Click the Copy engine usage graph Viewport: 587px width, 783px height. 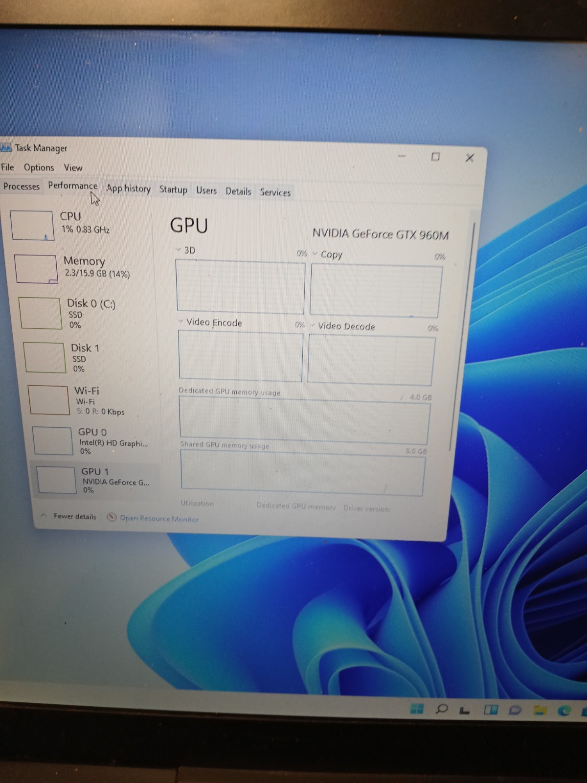(376, 291)
